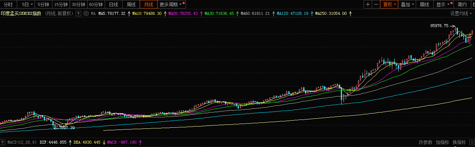The image size is (475, 147).
Task: Click the MACD question mark help icon
Action: pyautogui.click(x=2, y=142)
